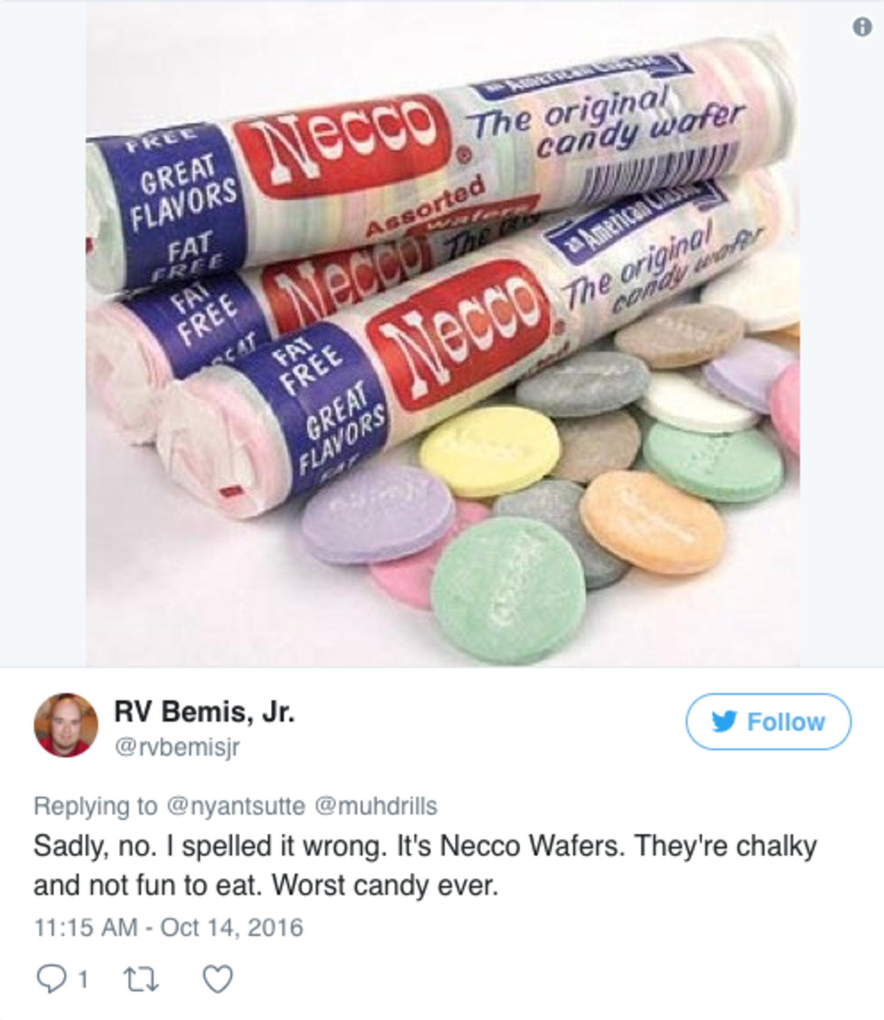Select the tweet text about chalky candy
884x1020 pixels.
tap(425, 865)
